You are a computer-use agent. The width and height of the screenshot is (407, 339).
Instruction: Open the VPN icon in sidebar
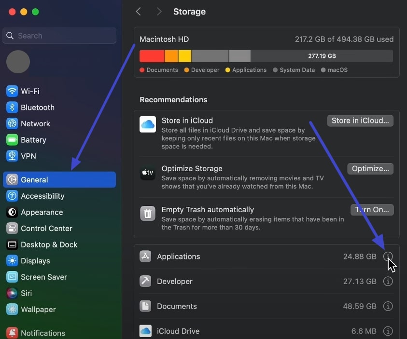coord(12,156)
